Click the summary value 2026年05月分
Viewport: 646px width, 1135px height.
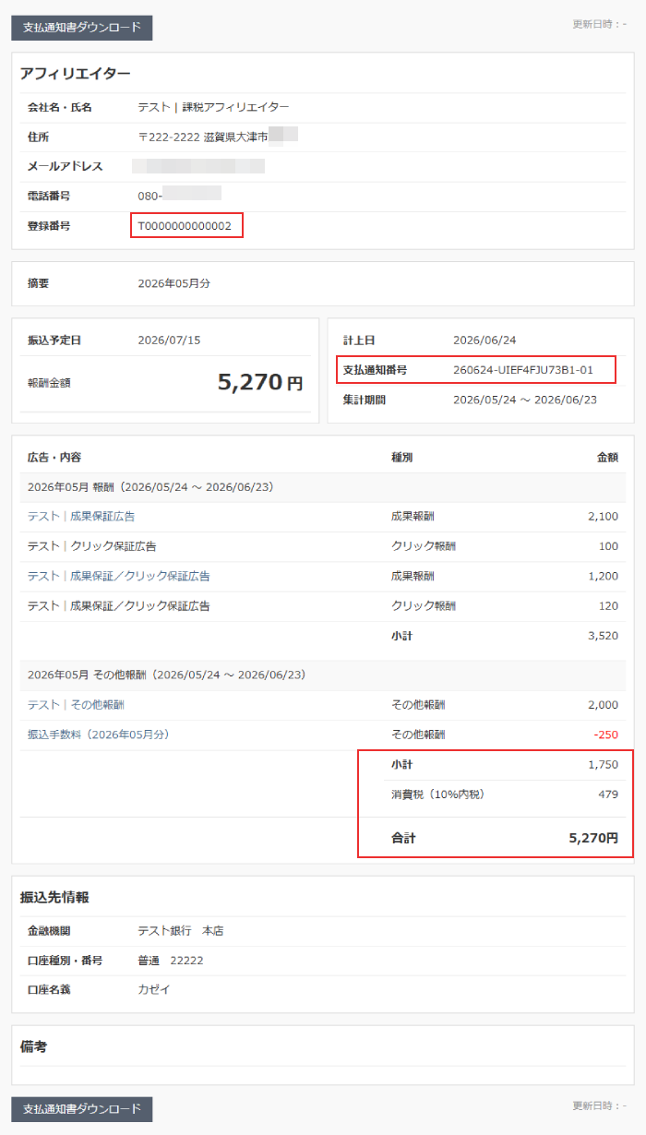pyautogui.click(x=173, y=283)
